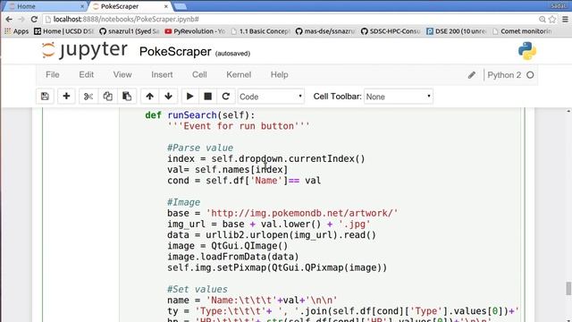572x322 pixels.
Task: Open a new browser tab
Action: click(x=181, y=6)
